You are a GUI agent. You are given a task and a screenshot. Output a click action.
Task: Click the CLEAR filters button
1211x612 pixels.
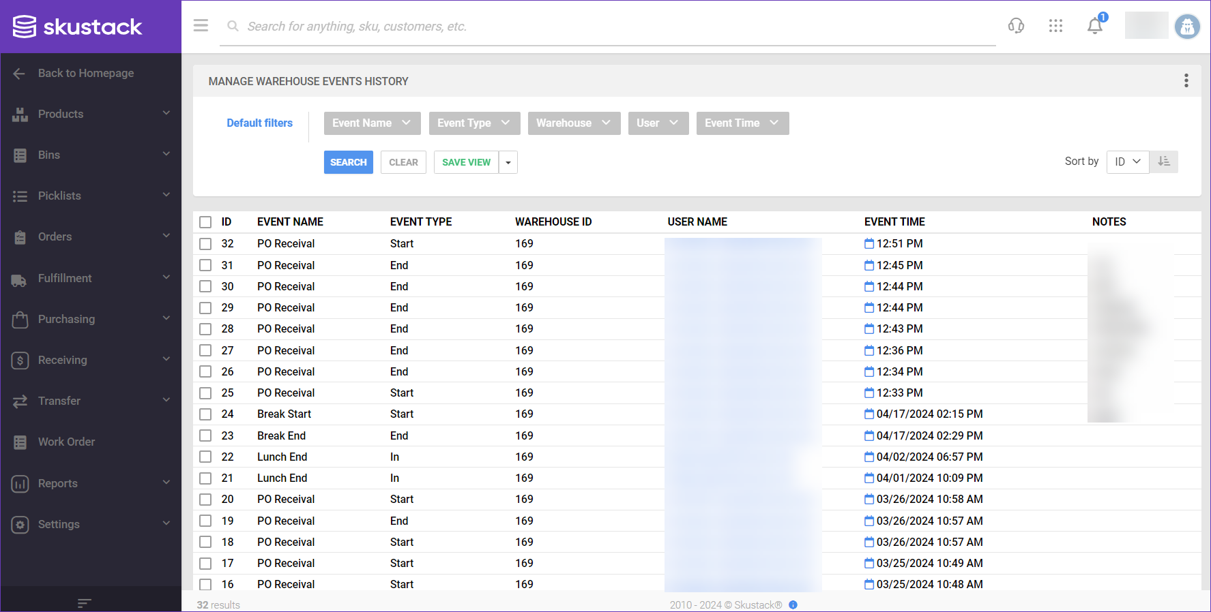pos(403,162)
